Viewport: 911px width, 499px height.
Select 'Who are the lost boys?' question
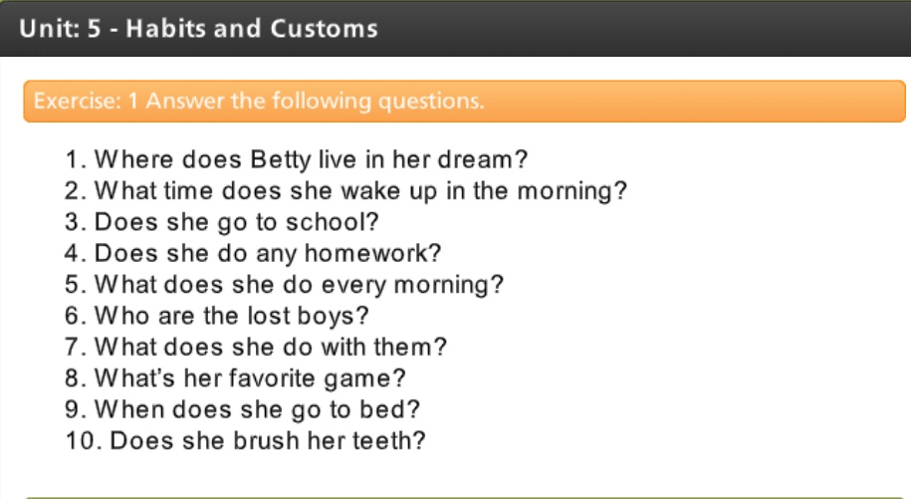217,316
